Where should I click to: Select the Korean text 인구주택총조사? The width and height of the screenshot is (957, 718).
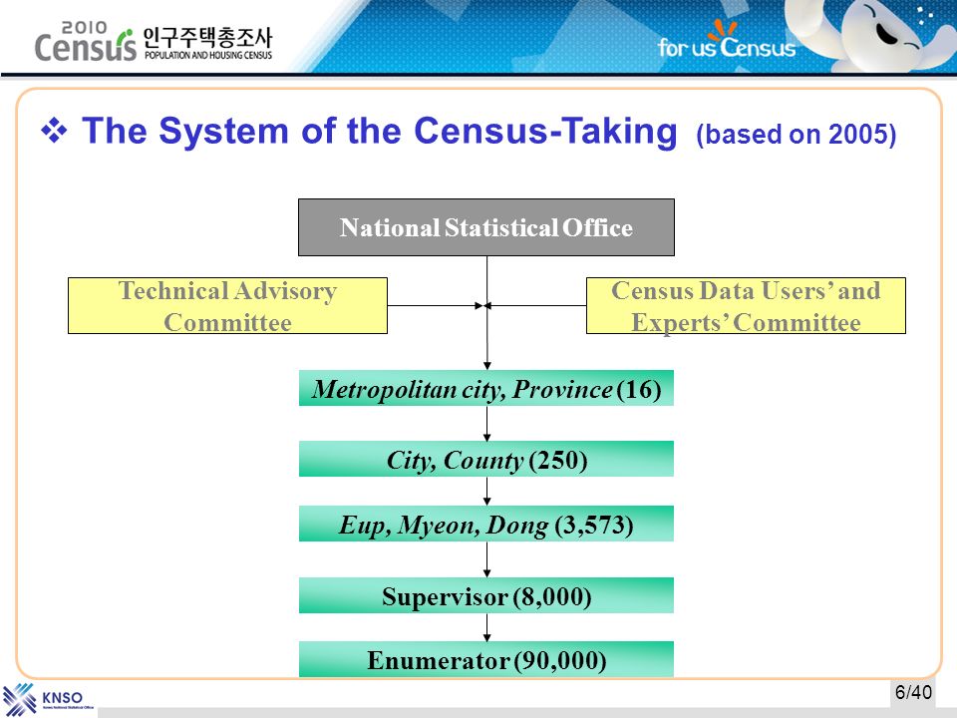207,37
